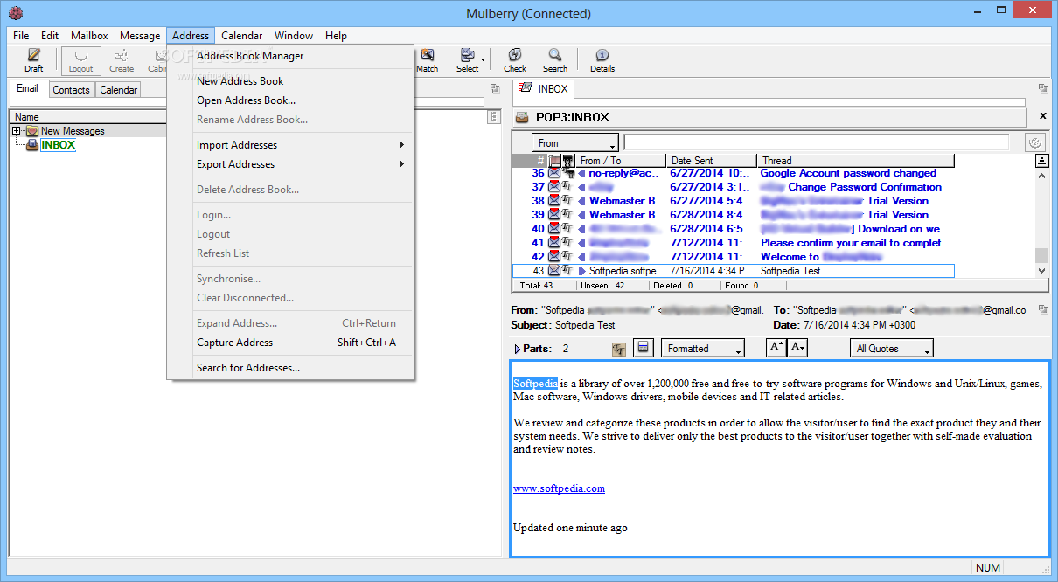Choose New Address Book menu item
This screenshot has width=1058, height=582.
tap(290, 81)
